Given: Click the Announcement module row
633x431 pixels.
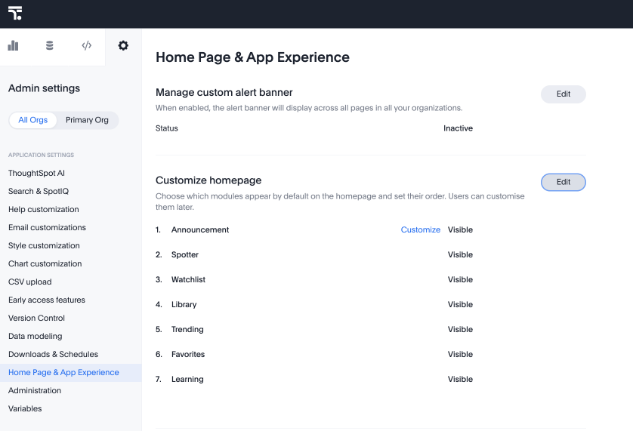Looking at the screenshot, I should (314, 229).
